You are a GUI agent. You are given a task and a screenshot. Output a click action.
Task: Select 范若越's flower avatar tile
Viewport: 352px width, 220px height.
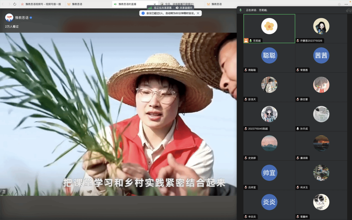tap(269, 26)
